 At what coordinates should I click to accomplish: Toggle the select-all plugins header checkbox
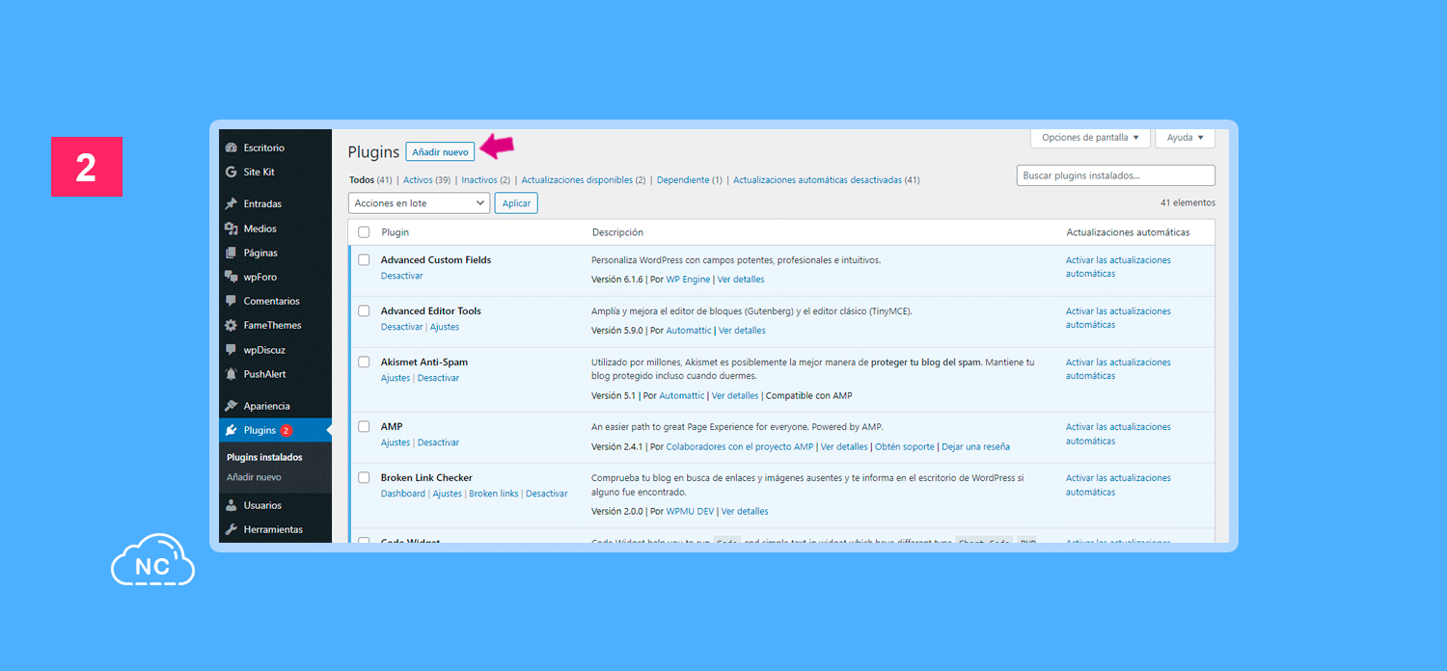click(x=364, y=232)
